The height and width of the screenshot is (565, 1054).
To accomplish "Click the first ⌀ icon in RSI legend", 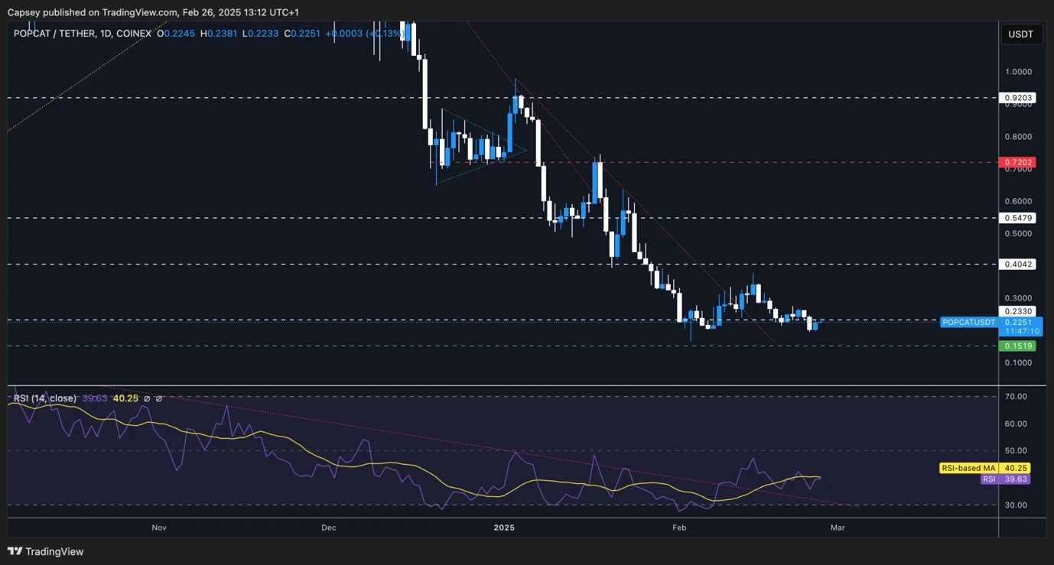I will [x=147, y=398].
